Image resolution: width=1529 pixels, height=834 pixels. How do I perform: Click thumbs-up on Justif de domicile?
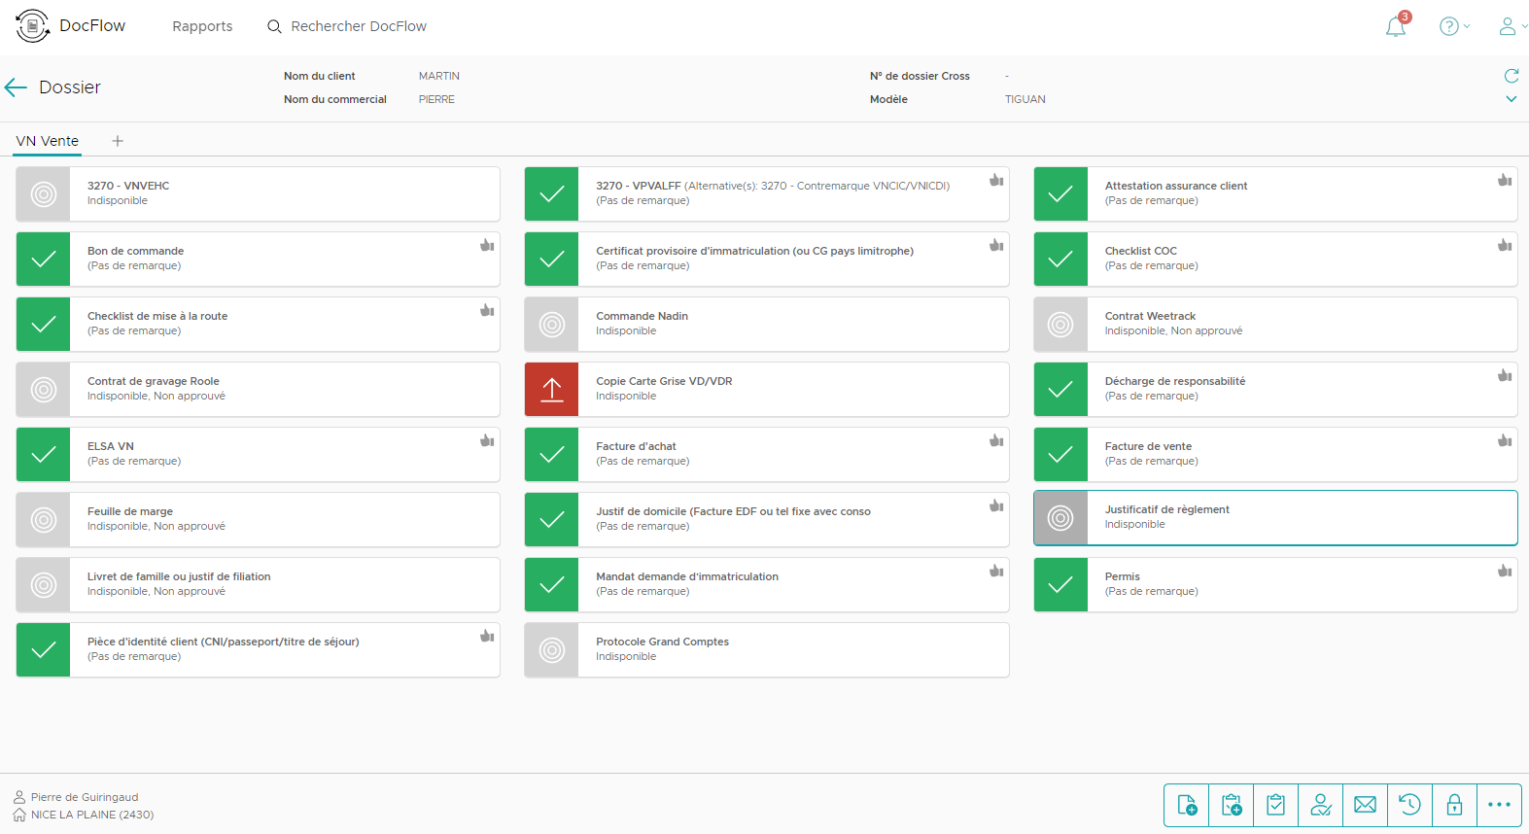tap(996, 505)
